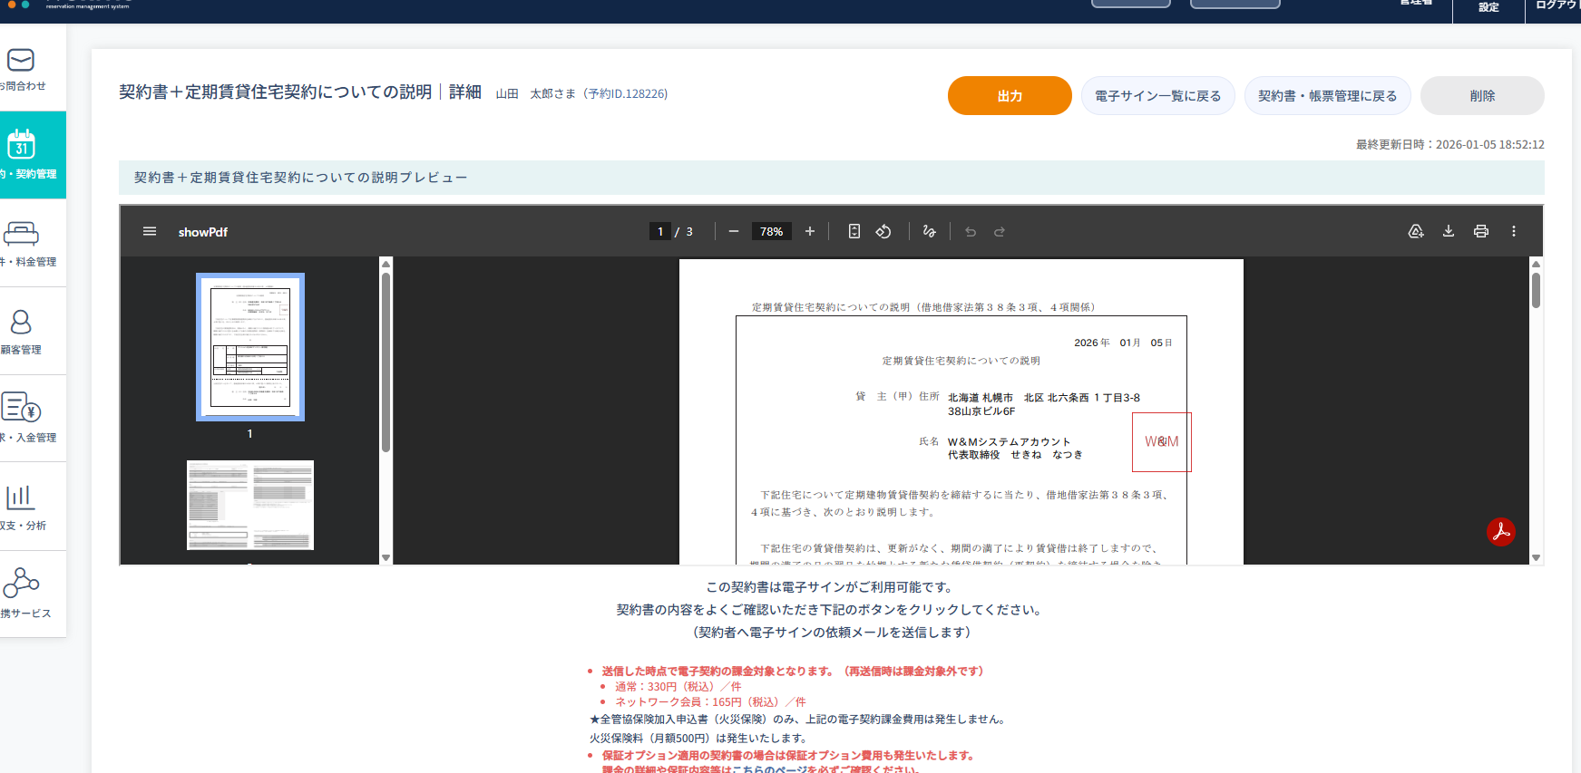Click the showPdf document title
This screenshot has height=773, width=1581.
[203, 232]
